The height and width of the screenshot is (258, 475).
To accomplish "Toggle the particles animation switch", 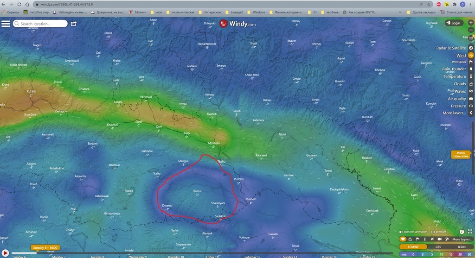I will pos(401,232).
